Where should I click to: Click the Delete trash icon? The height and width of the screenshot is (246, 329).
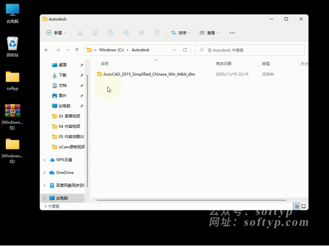coord(157,33)
